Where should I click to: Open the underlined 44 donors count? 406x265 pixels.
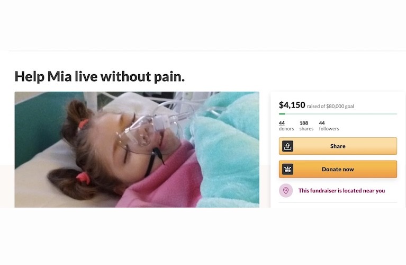282,123
